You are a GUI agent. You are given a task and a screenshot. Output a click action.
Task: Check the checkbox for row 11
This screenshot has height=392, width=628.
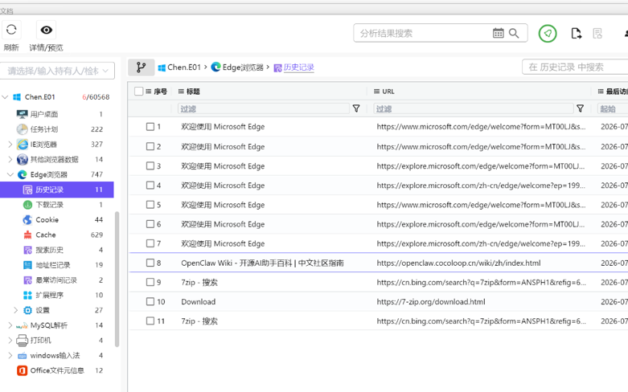click(150, 321)
